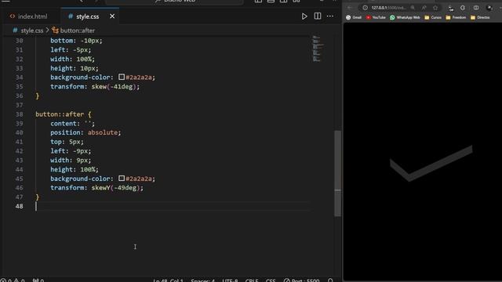Click the Diseño Web command center search
This screenshot has width=502, height=282.
pos(174,2)
